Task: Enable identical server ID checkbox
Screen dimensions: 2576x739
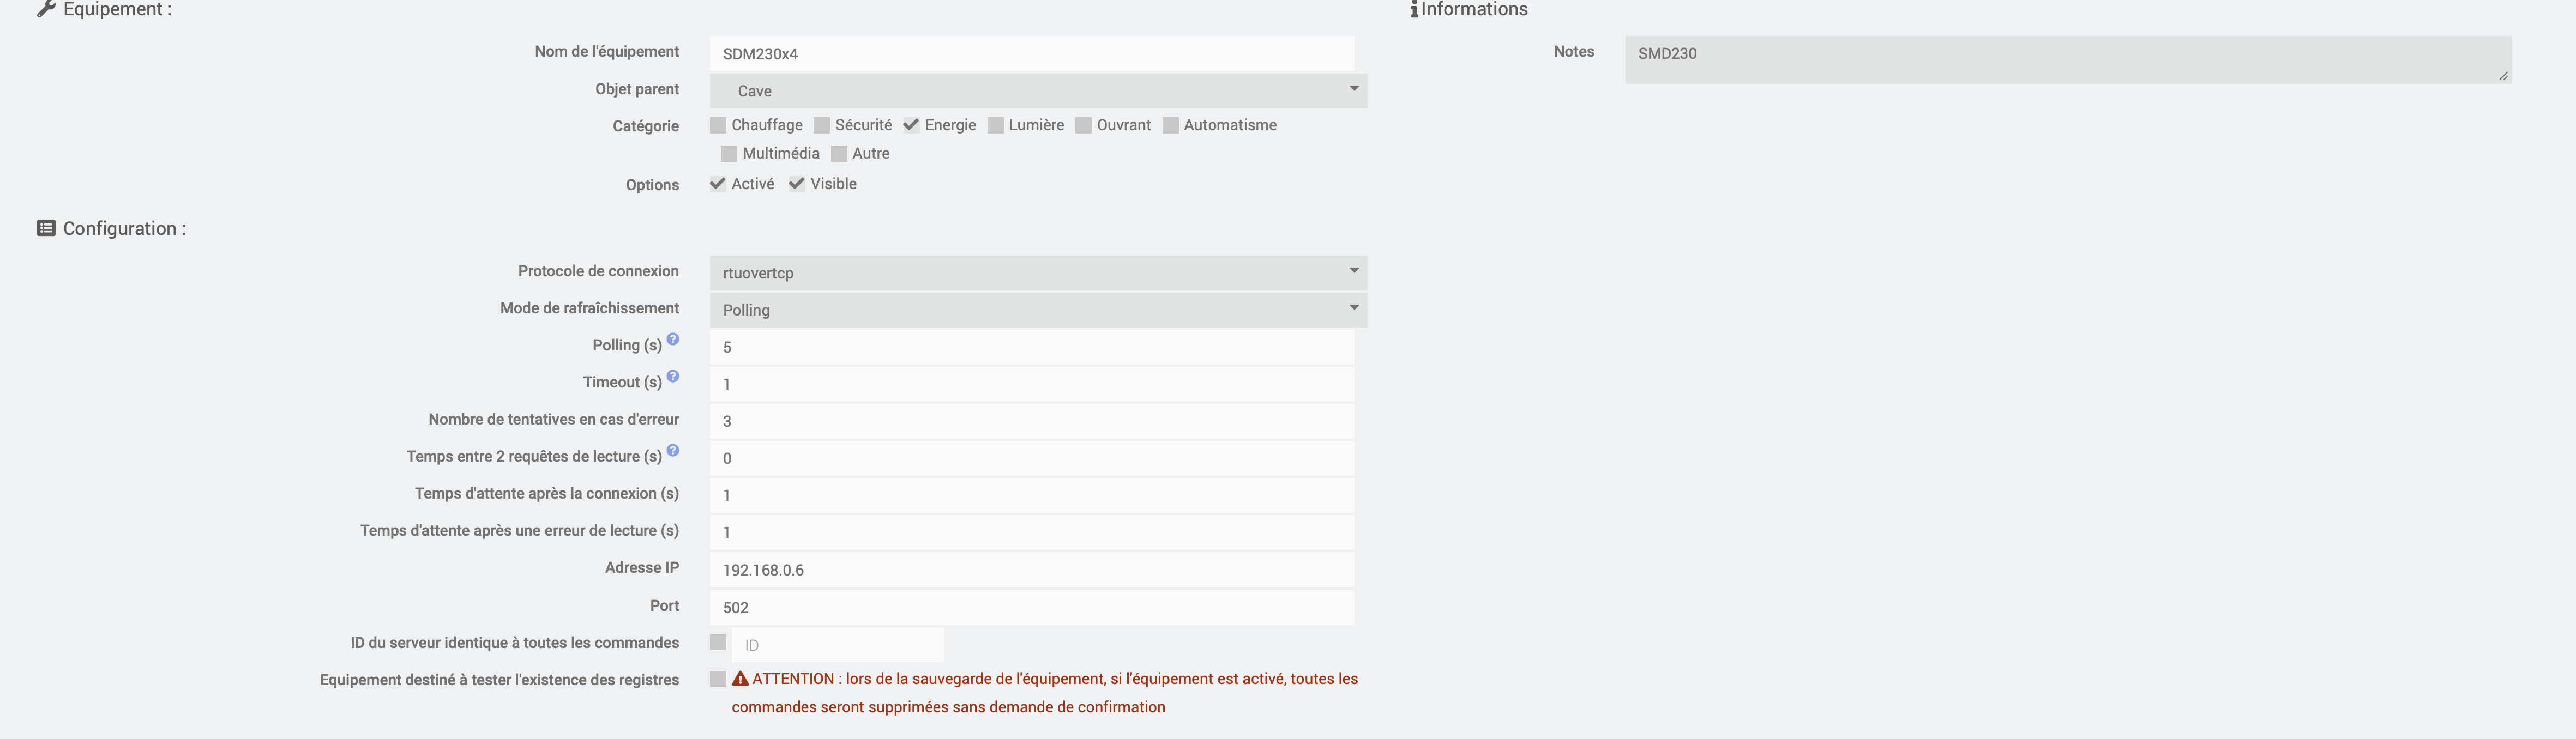Action: [718, 642]
